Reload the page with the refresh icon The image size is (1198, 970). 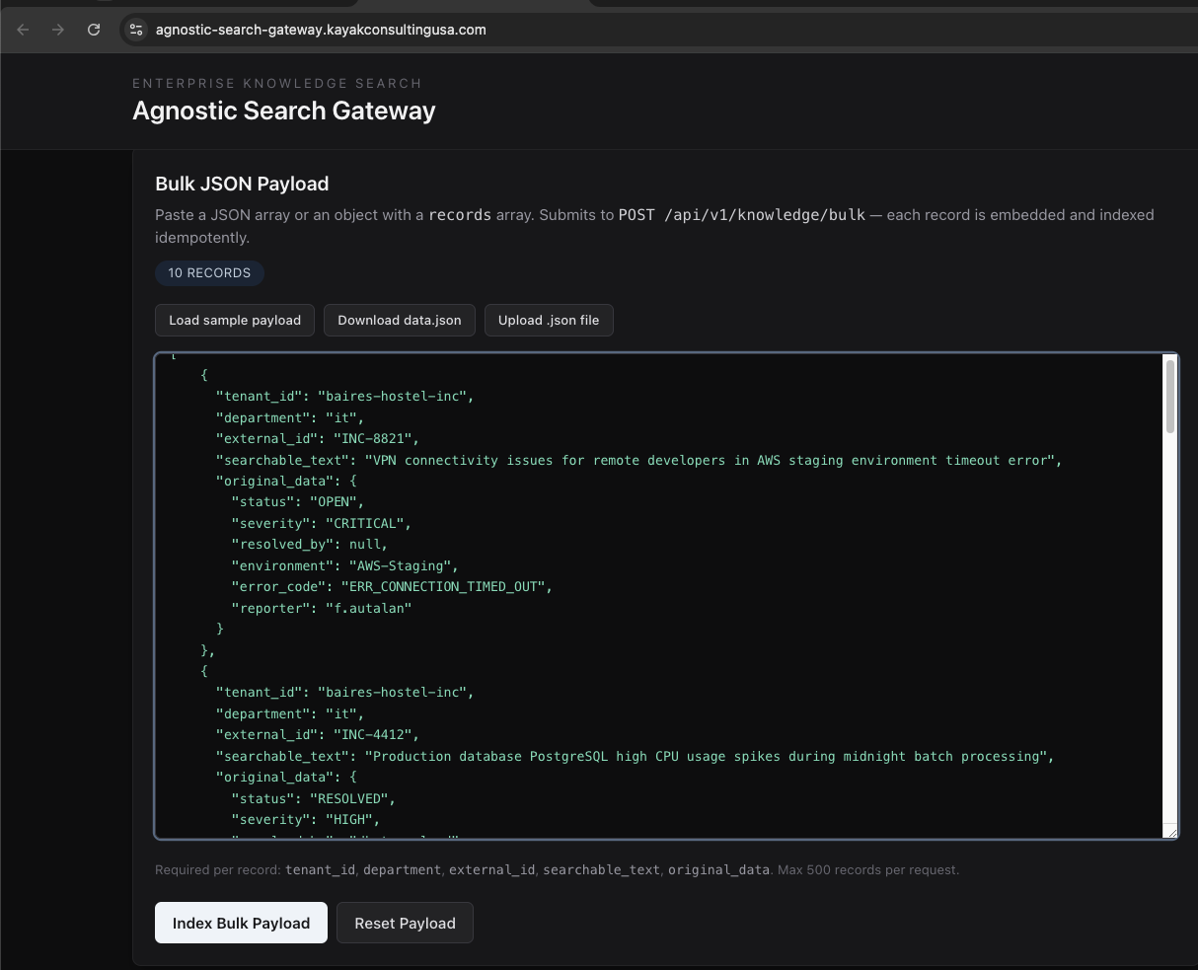tap(94, 30)
